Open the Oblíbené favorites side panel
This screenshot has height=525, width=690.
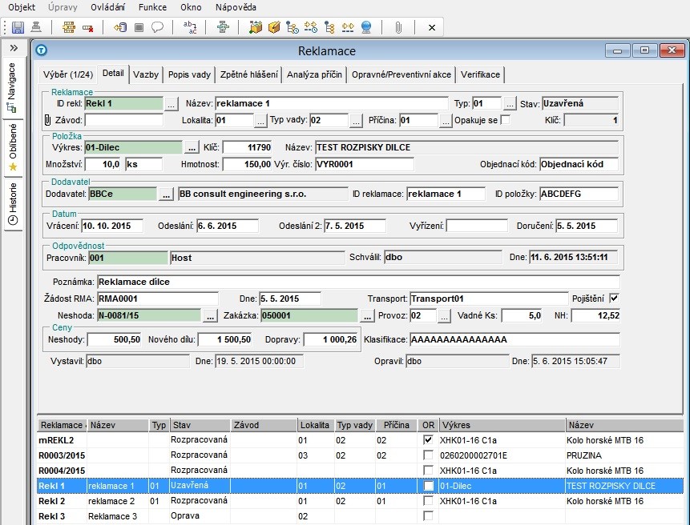click(12, 147)
